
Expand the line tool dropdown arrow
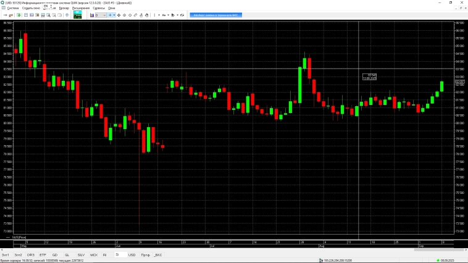tap(159, 15)
